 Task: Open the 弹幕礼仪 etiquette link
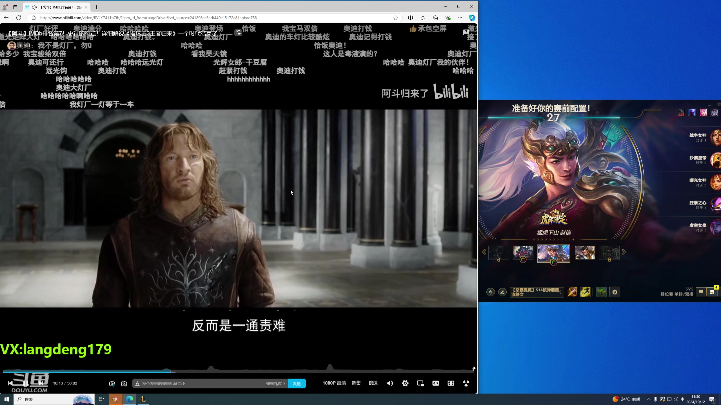pyautogui.click(x=275, y=383)
